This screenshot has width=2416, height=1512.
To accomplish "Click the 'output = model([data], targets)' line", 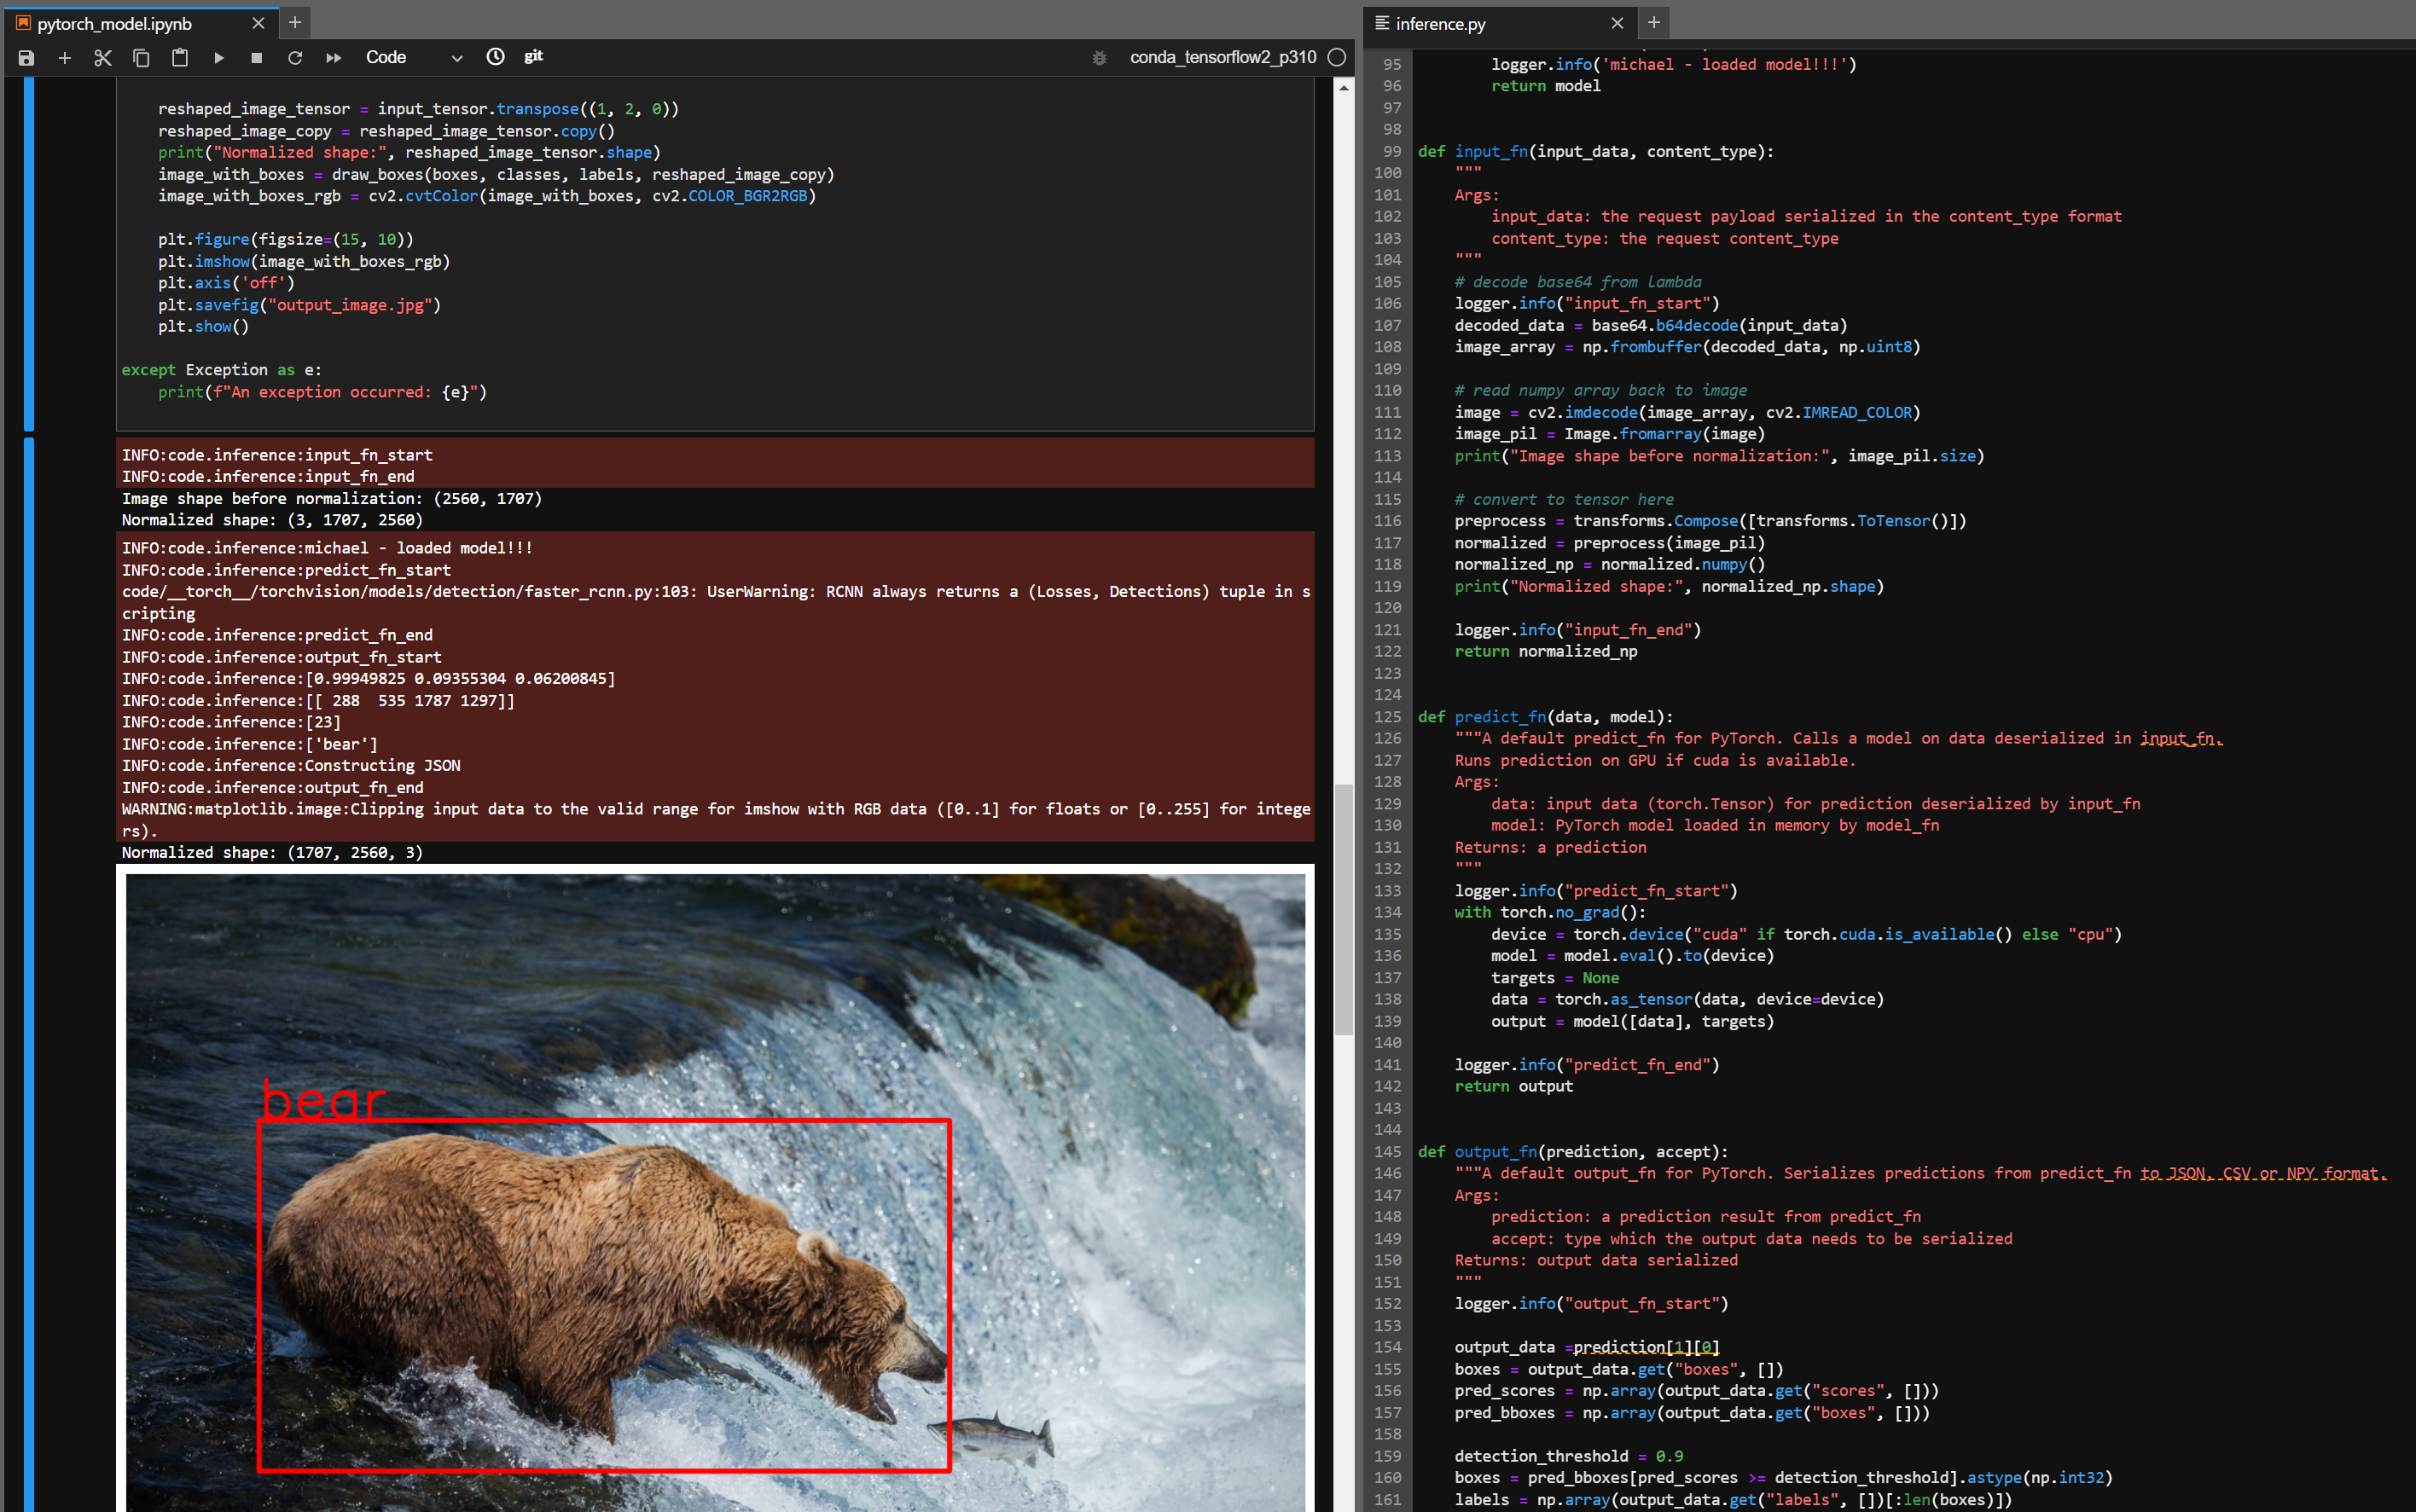I will 1632,1022.
